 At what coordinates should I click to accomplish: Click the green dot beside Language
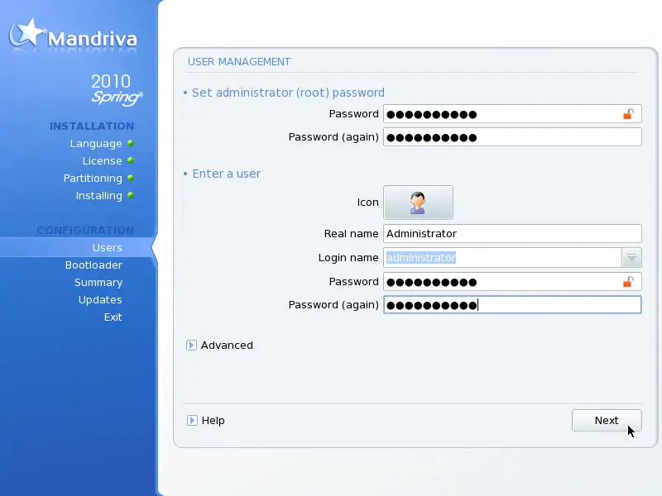pyautogui.click(x=131, y=143)
